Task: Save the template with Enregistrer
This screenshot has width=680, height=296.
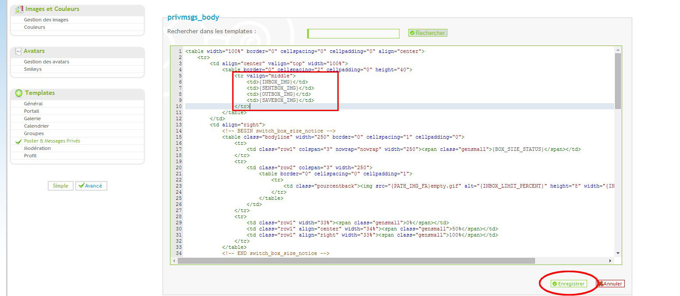Action: (569, 284)
